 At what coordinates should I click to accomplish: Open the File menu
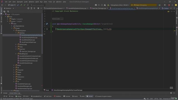coord(6,2)
